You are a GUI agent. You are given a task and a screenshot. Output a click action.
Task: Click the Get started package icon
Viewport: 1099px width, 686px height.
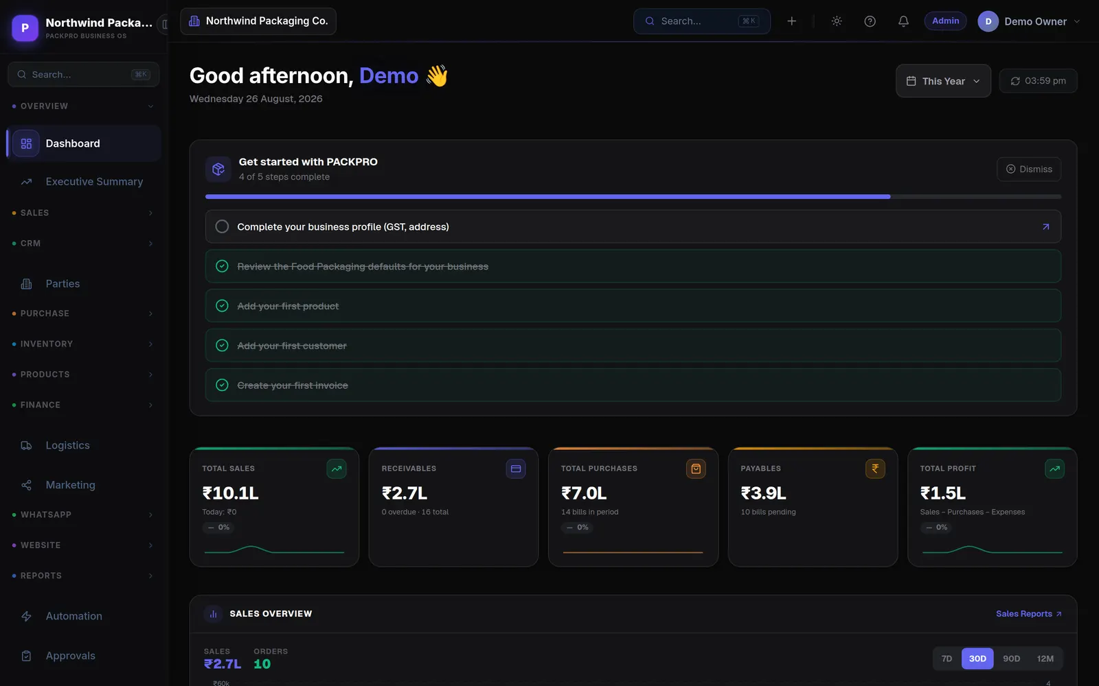218,169
